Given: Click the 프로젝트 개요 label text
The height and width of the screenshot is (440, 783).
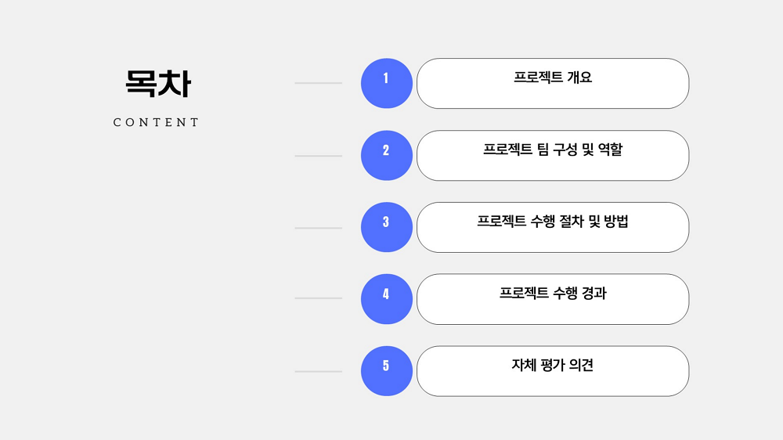Looking at the screenshot, I should click(x=553, y=78).
